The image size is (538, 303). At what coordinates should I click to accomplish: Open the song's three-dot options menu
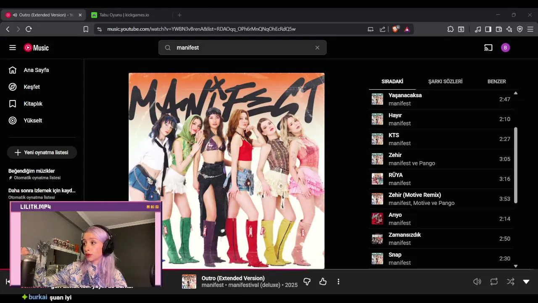click(x=338, y=282)
